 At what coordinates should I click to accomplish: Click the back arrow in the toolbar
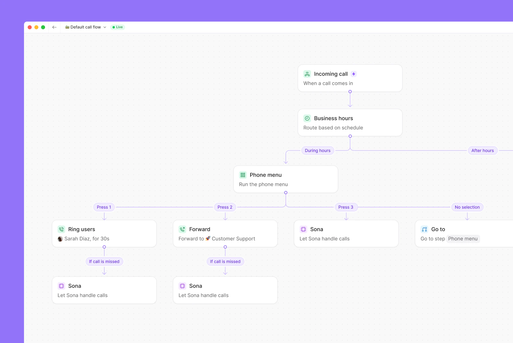(x=54, y=27)
